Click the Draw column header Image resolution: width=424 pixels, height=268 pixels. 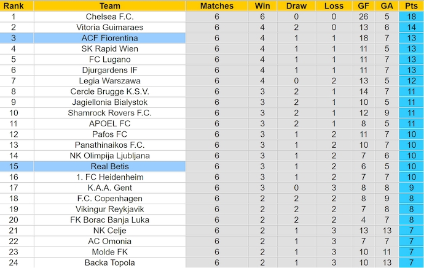pyautogui.click(x=296, y=6)
